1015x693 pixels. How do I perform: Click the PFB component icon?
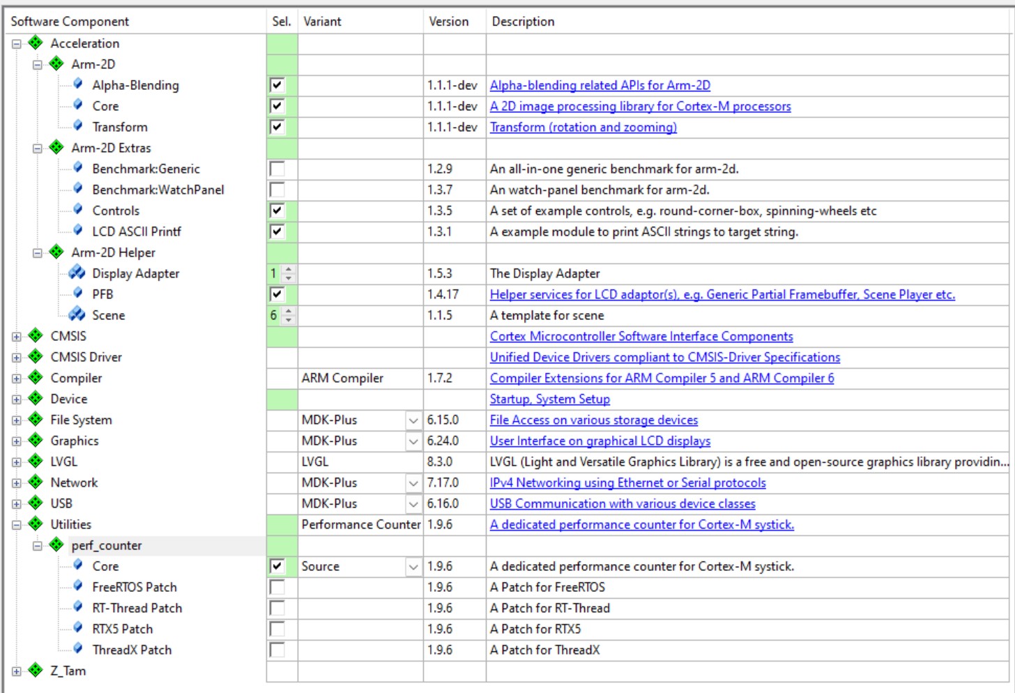click(78, 294)
